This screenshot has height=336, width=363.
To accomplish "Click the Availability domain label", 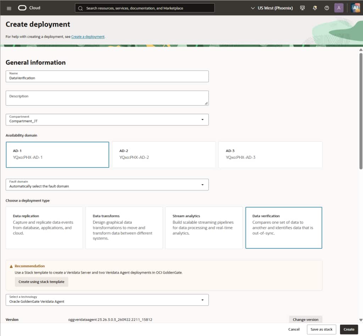I will (21, 135).
